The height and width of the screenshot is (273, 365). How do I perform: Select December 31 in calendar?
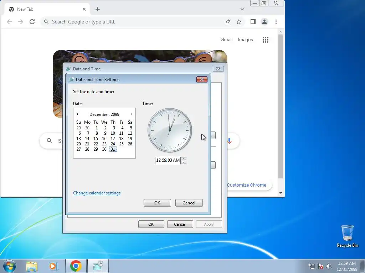[113, 149]
